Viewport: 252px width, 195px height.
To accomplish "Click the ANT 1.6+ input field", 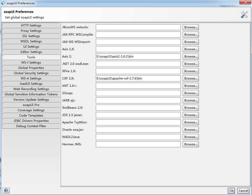I will 138,86.
